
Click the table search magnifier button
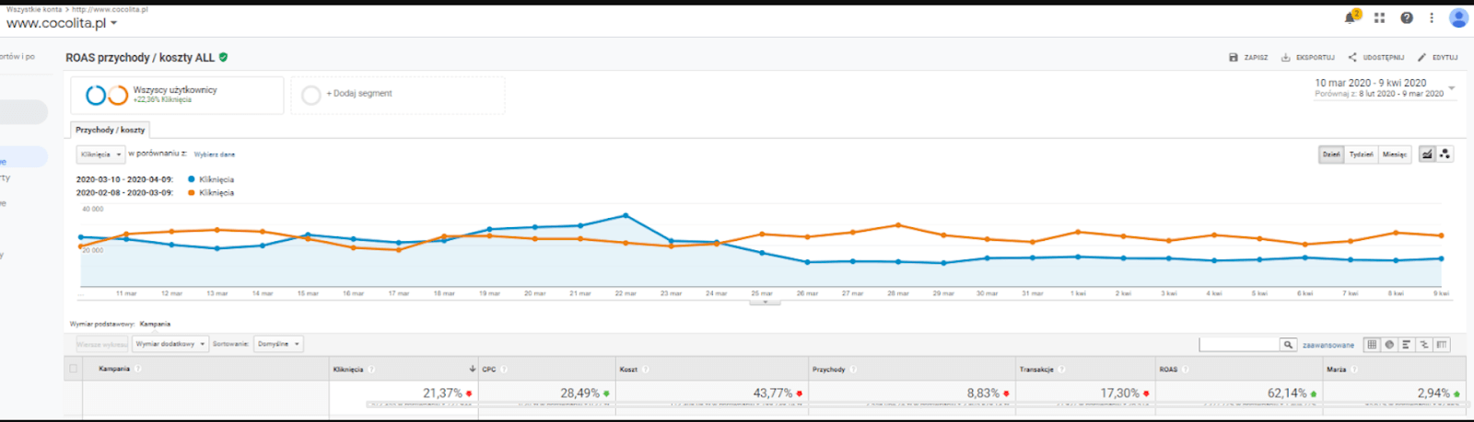coord(1288,345)
